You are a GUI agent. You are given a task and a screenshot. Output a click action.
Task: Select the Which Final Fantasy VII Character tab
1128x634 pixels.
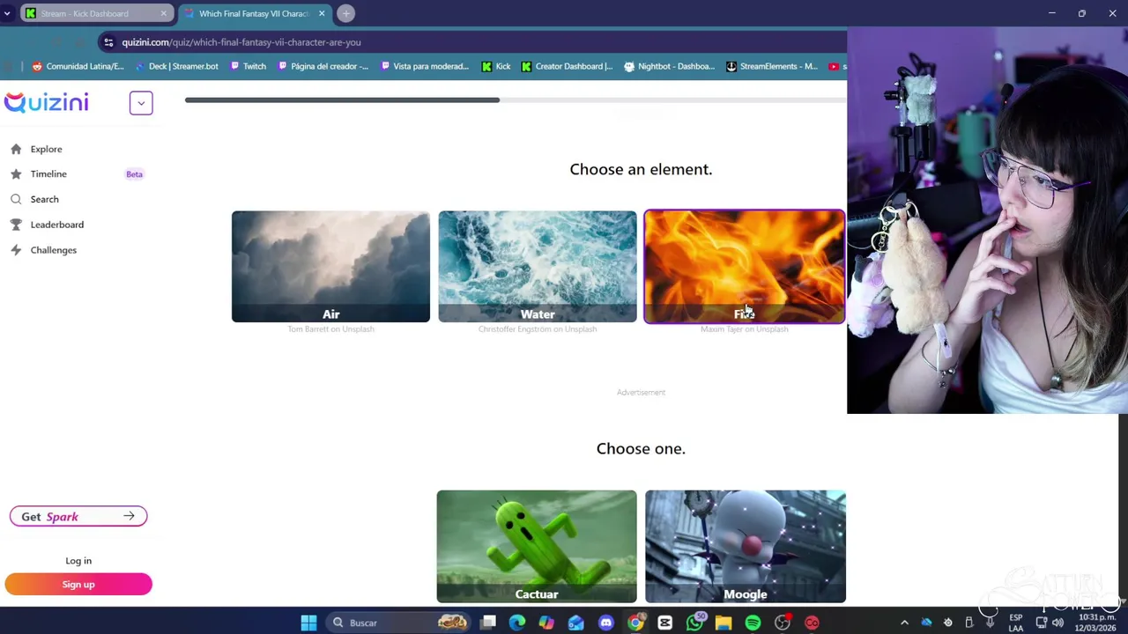[255, 13]
